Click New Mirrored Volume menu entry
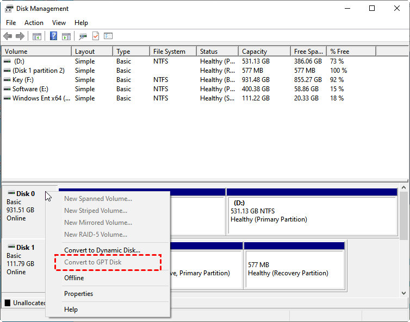Viewport: 410px width, 322px height. 108,223
